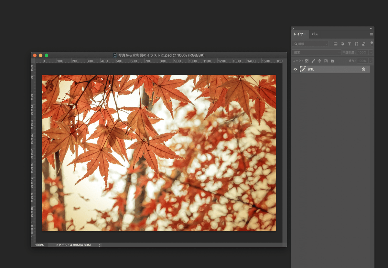The height and width of the screenshot is (268, 388).
Task: Lock position move icon
Action: click(x=319, y=61)
